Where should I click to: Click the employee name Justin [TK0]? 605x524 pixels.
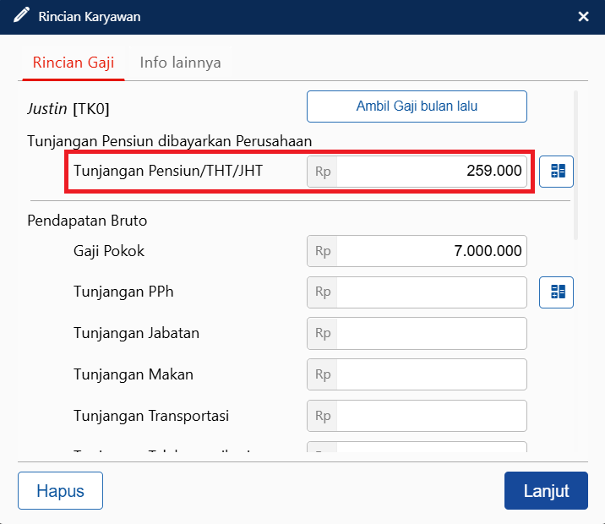(x=68, y=109)
